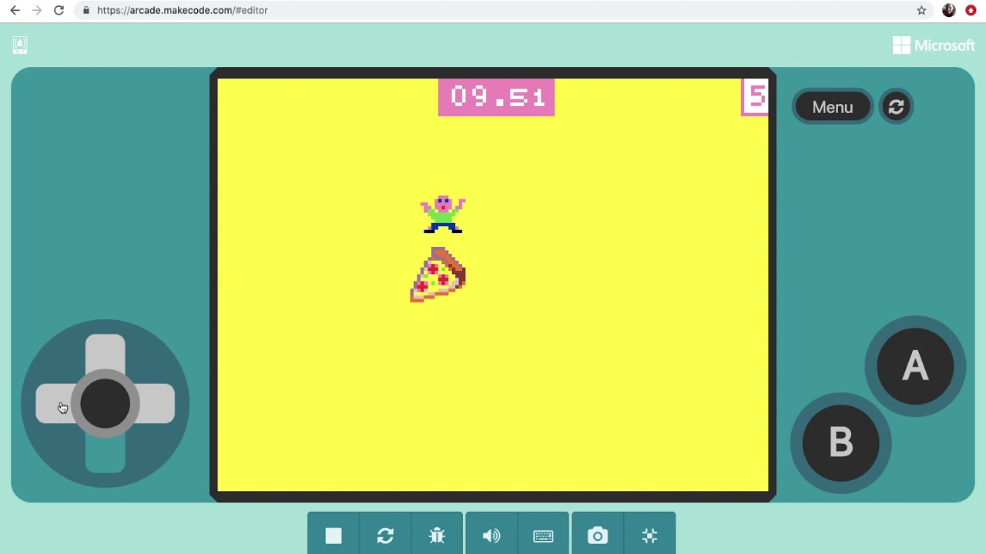Click the score display showing 5
Viewport: 986px width, 554px height.
(756, 97)
